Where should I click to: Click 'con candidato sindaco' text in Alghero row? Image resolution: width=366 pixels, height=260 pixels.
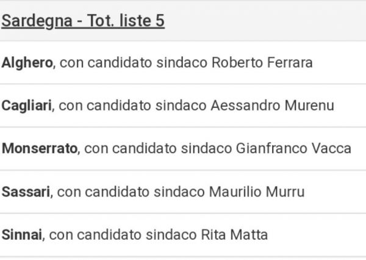(x=134, y=63)
